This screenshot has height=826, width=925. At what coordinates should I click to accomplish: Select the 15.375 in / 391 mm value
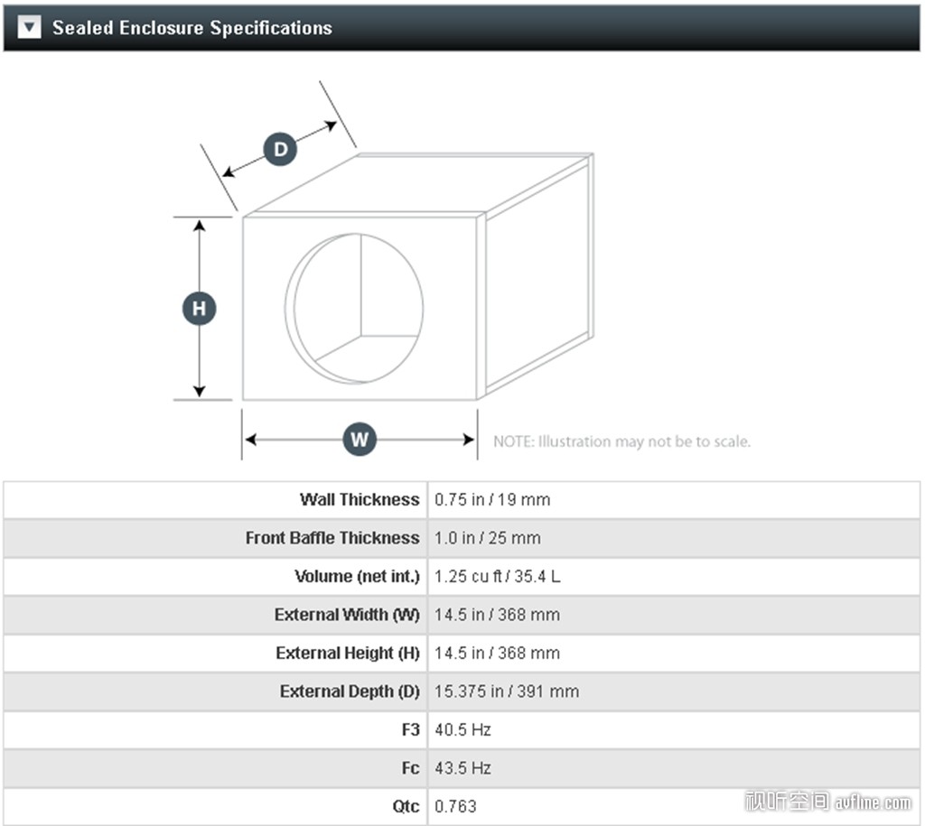pos(507,691)
